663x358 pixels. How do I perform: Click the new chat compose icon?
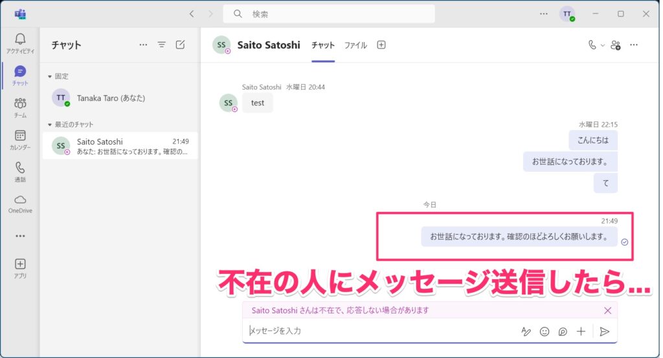tap(181, 45)
